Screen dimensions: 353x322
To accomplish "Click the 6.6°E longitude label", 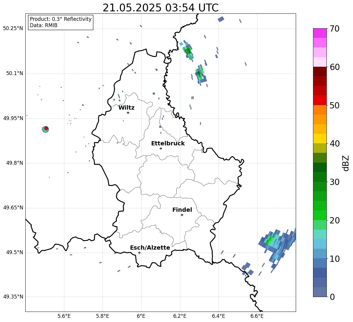I will pyautogui.click(x=257, y=316).
